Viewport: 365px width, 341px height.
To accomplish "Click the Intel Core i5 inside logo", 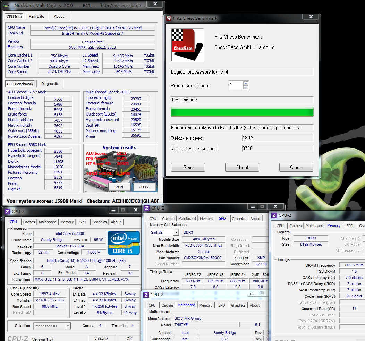I will pyautogui.click(x=124, y=243).
